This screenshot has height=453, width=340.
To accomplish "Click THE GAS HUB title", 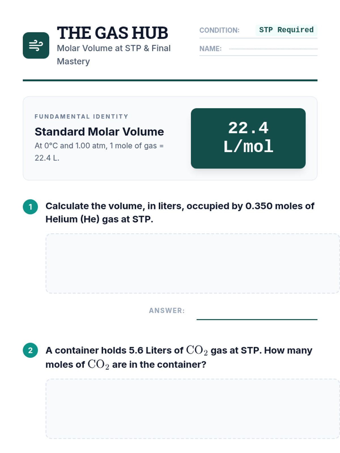I will (x=112, y=33).
